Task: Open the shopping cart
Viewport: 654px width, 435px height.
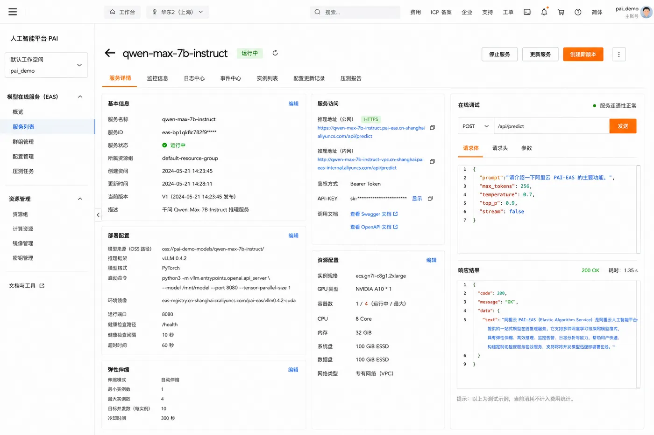Action: click(561, 12)
